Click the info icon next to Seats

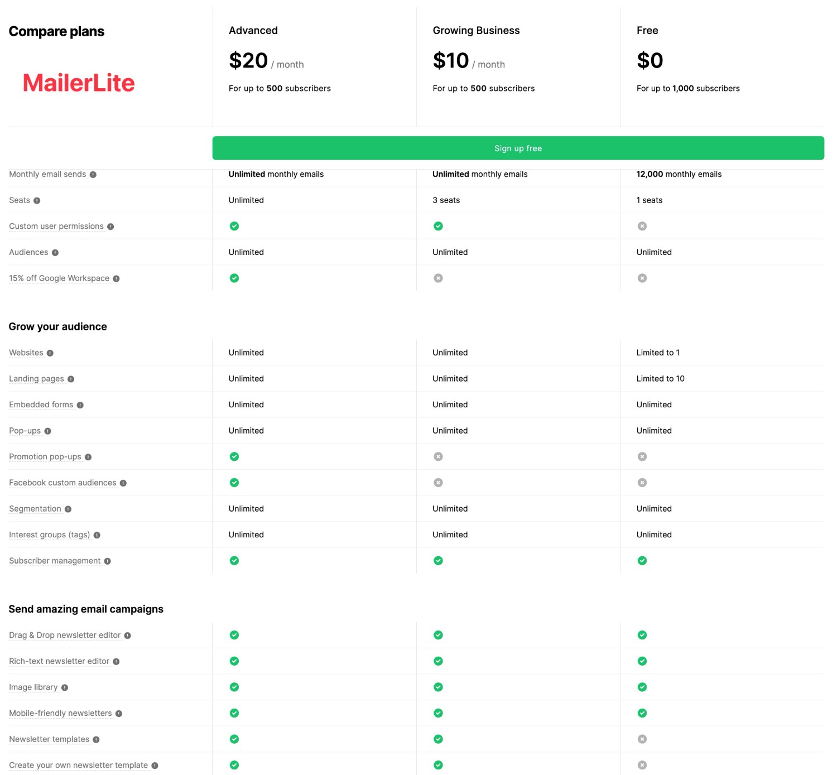pyautogui.click(x=37, y=201)
